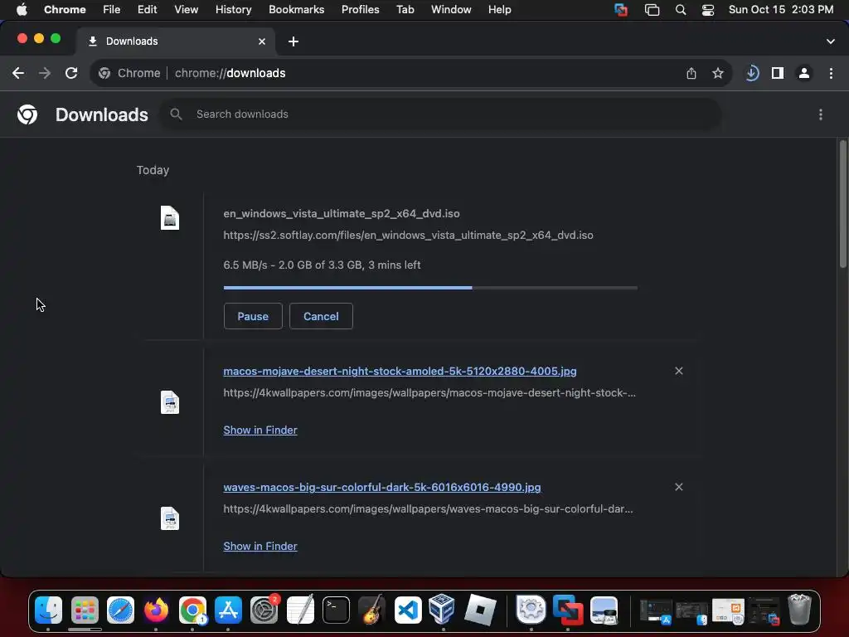Viewport: 849px width, 637px height.
Task: Toggle the Chrome side panel
Action: [x=778, y=73]
